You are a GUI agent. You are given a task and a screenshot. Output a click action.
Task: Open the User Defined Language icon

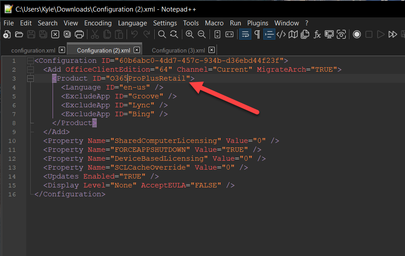tap(281, 34)
